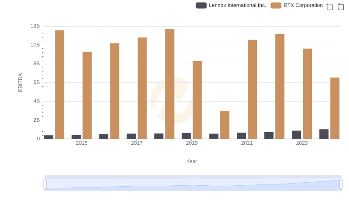Viewport: 349px width, 201px height.
Task: Click the 10B y-axis label
Action: pyautogui.click(x=35, y=45)
